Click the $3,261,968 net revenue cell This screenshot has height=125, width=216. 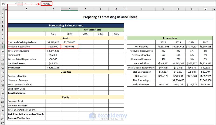[x=163, y=47]
